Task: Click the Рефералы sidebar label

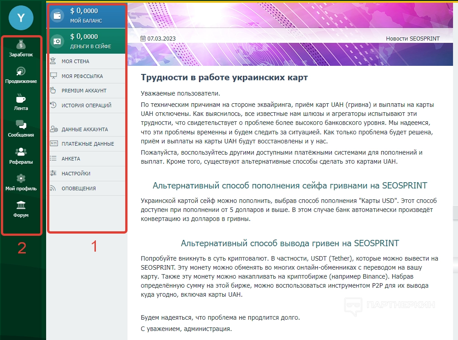Action: [x=21, y=162]
